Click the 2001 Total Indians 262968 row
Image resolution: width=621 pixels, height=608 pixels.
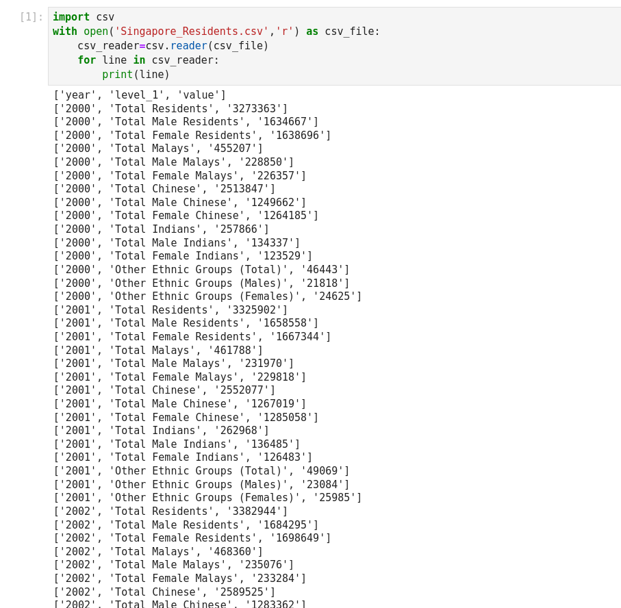coord(162,431)
